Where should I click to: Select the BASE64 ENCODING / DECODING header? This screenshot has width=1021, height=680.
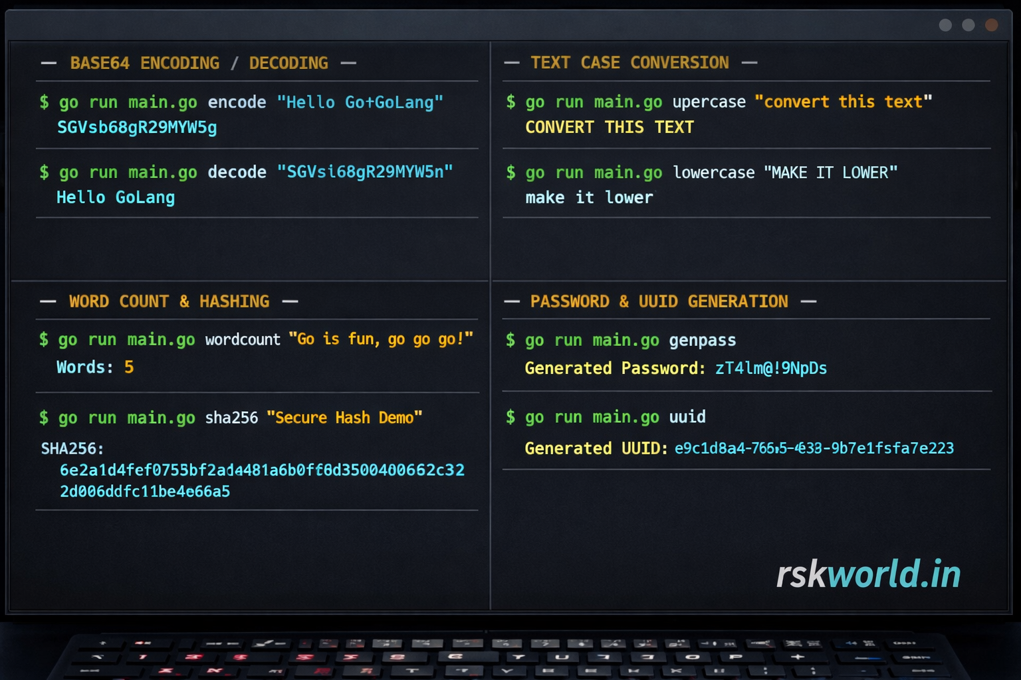click(199, 62)
